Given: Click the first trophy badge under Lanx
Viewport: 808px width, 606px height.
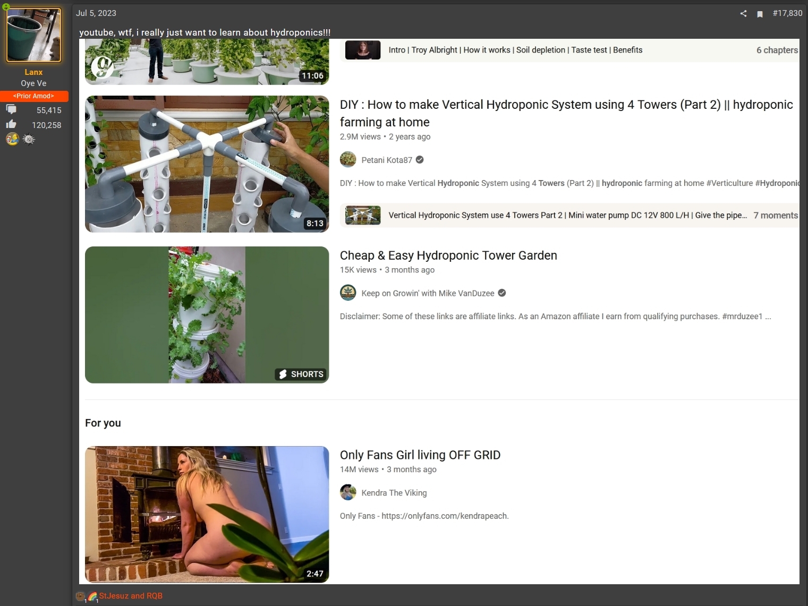Looking at the screenshot, I should [12, 139].
